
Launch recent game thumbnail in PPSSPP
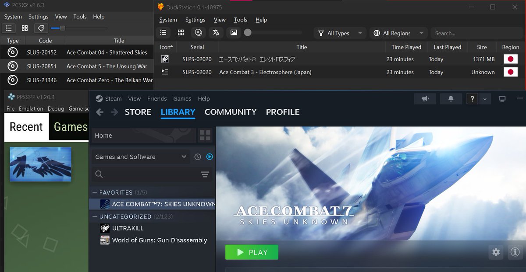point(40,164)
